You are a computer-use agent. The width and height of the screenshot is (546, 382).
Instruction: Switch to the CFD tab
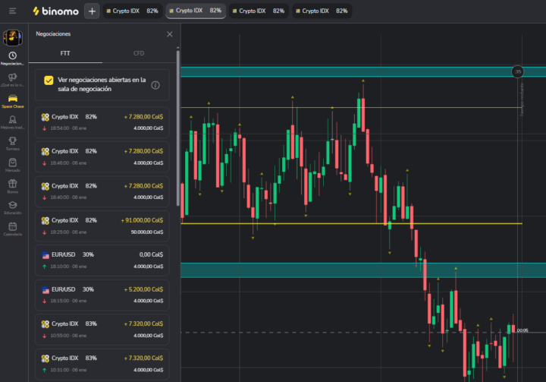[139, 54]
